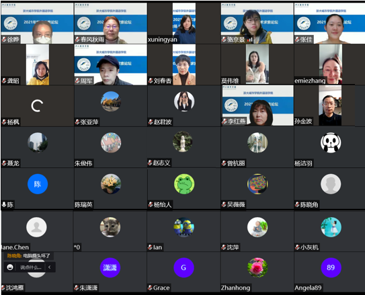The image size is (365, 295).
Task: Click the muted mic icon beside 李红燕
Action: point(225,121)
